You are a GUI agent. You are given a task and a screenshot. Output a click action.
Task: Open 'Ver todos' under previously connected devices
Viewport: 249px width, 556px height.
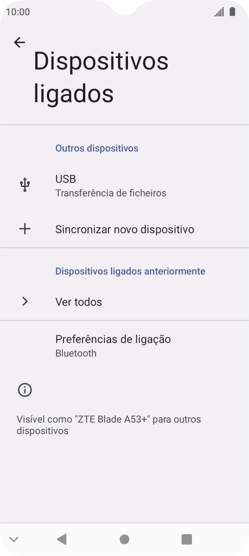(x=79, y=301)
